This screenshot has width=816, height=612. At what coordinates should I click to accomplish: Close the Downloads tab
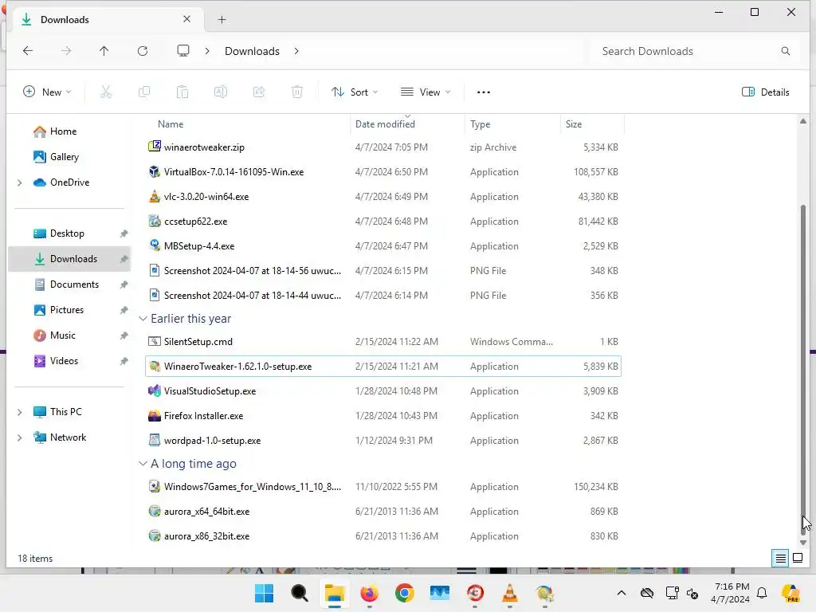[x=186, y=19]
